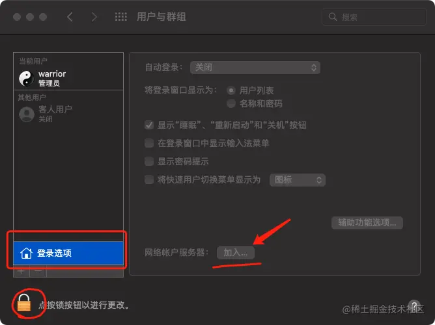Select 登录选项 in the sidebar
The height and width of the screenshot is (325, 435).
(x=68, y=253)
